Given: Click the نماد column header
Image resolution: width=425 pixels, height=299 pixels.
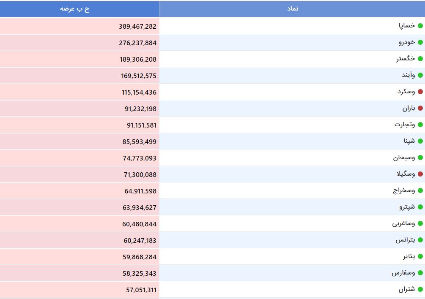Looking at the screenshot, I should [x=292, y=9].
